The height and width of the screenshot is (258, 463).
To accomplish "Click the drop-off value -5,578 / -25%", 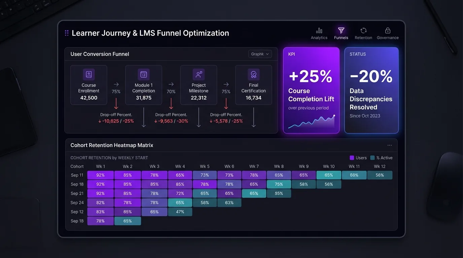I will coord(226,121).
